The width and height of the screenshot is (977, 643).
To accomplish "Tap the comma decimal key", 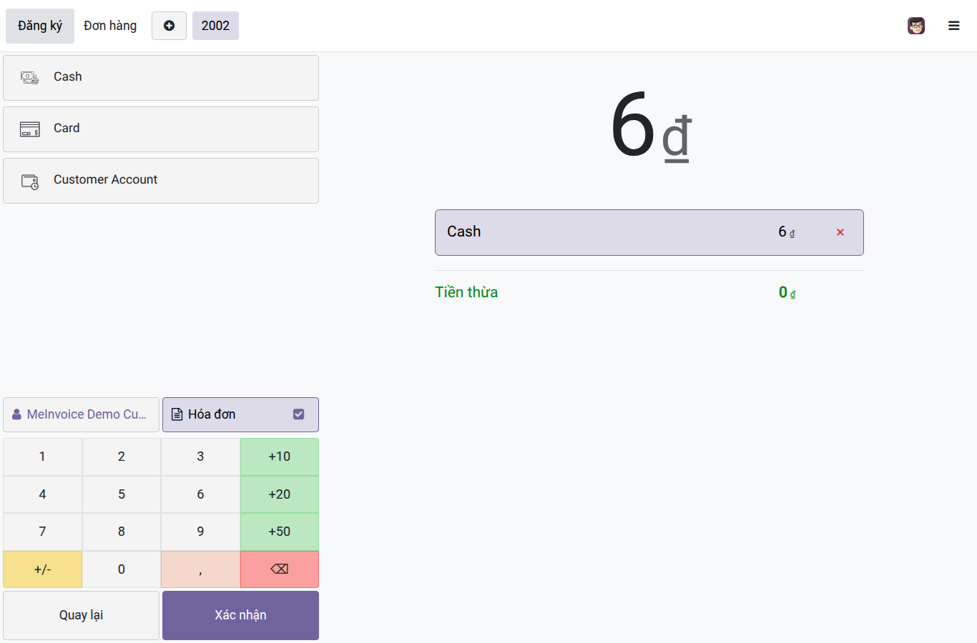I will [200, 569].
